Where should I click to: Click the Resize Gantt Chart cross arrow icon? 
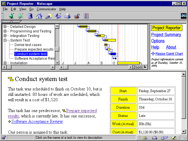coord(153,54)
